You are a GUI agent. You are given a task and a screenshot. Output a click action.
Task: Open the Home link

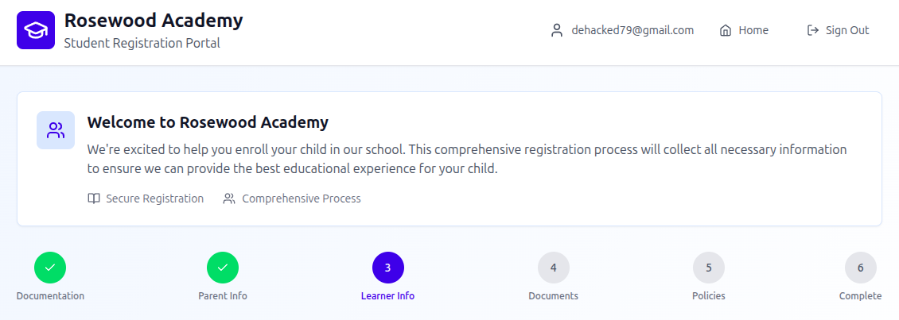tap(753, 30)
